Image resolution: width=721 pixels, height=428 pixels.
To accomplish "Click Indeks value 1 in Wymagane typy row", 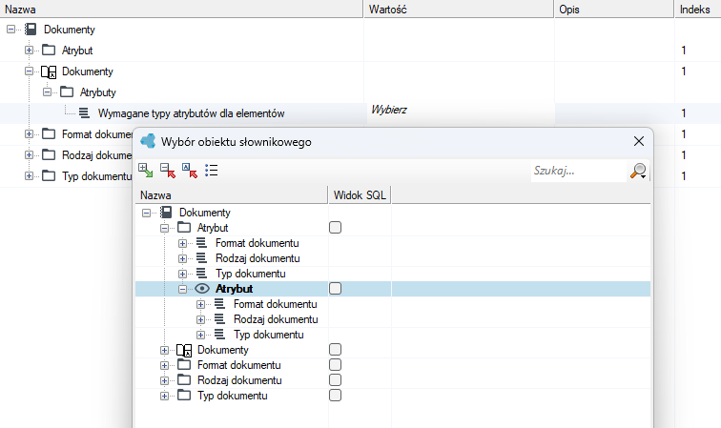I will (684, 113).
